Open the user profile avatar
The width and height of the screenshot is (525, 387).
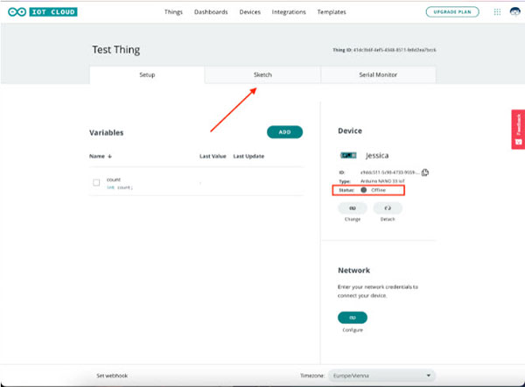coord(513,12)
